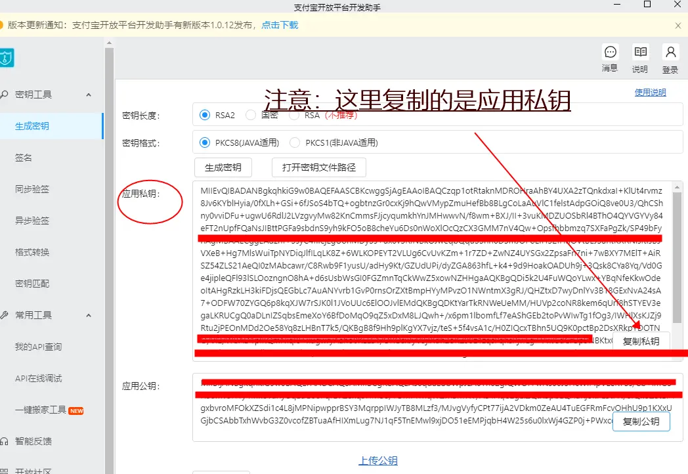The width and height of the screenshot is (688, 474).
Task: Click the NEW badge on 一键搬家工具
Action: pos(76,411)
